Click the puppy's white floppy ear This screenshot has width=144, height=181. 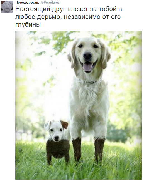(47, 125)
